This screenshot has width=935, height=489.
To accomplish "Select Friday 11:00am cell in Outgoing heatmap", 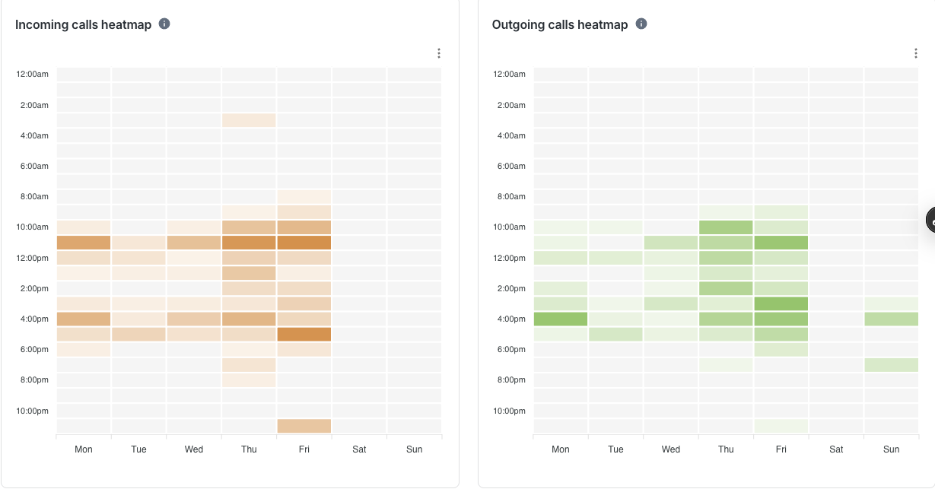I will coord(781,243).
